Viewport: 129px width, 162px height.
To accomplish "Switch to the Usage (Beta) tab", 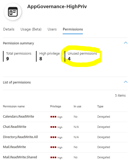I will pyautogui.click(x=31, y=29).
